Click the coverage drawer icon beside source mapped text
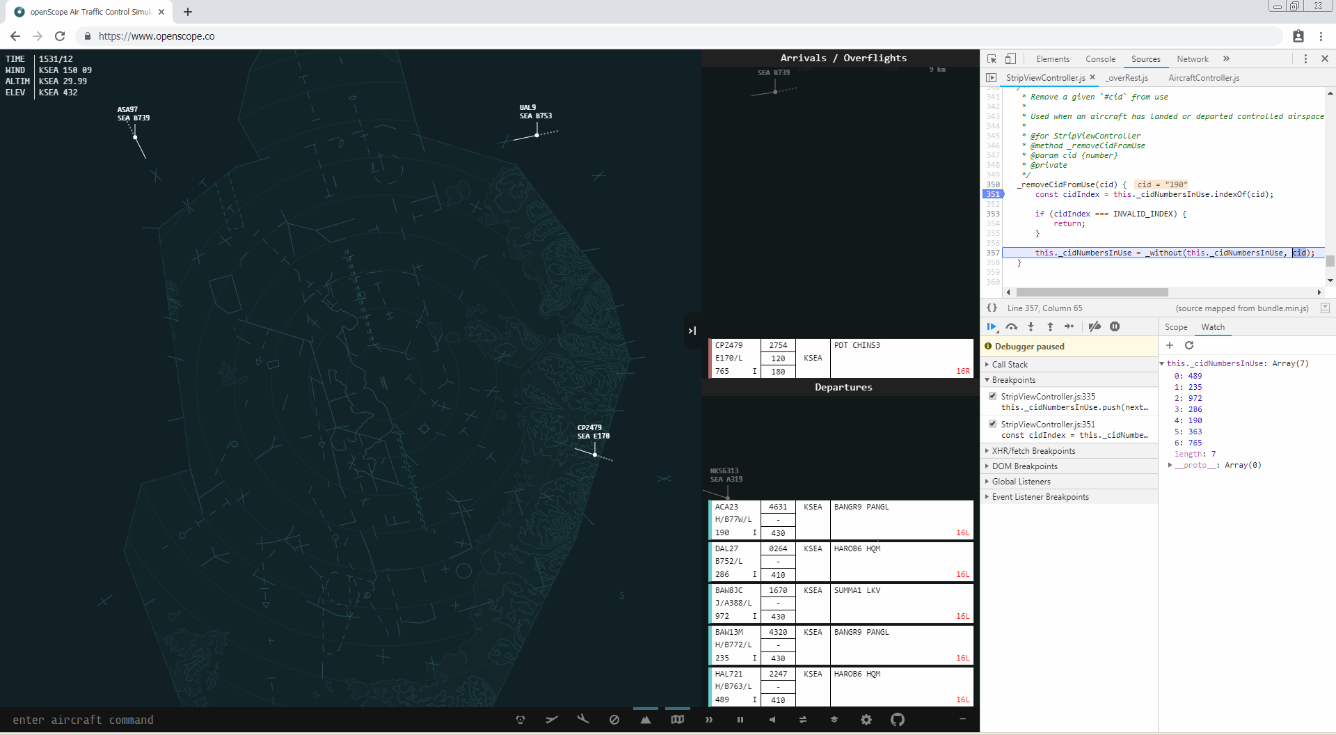 [x=1325, y=308]
